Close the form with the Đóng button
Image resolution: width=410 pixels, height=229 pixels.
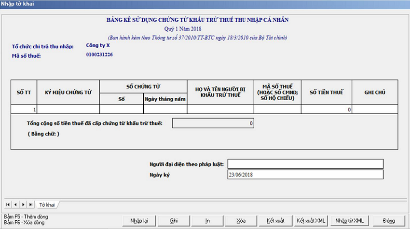(x=389, y=220)
